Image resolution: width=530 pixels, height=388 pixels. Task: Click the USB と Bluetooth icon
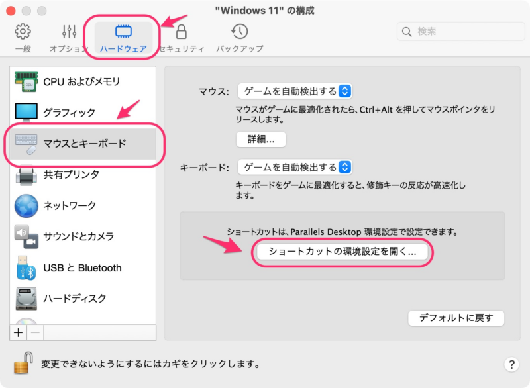pyautogui.click(x=26, y=267)
